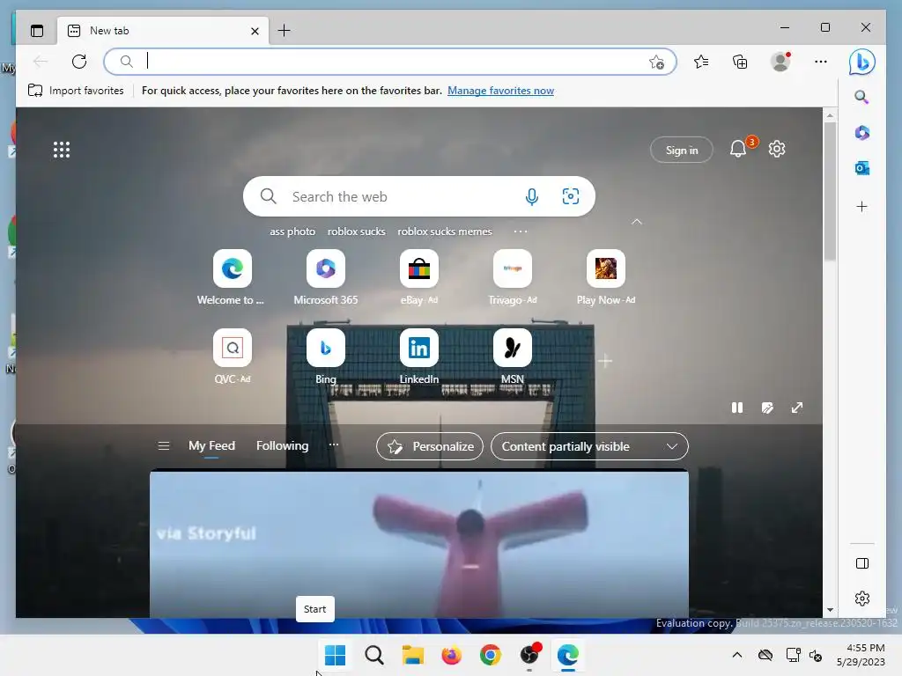902x676 pixels.
Task: Open page settings gear icon
Action: pyautogui.click(x=777, y=149)
